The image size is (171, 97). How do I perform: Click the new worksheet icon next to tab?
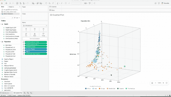click(25, 93)
